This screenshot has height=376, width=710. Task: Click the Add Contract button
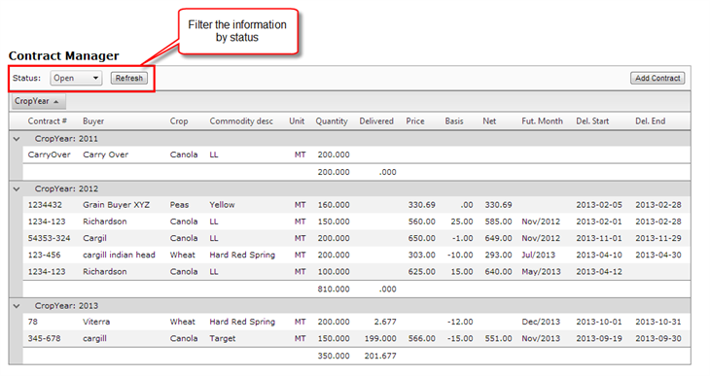coord(657,79)
